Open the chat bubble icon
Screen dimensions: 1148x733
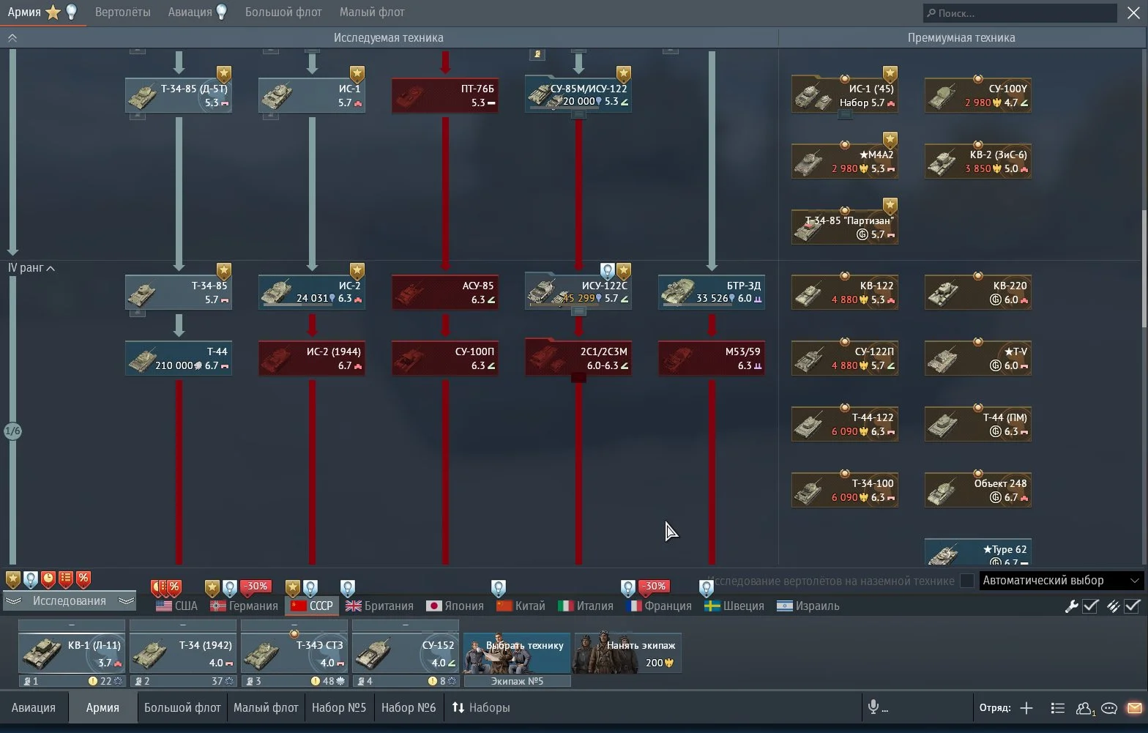pyautogui.click(x=1109, y=708)
